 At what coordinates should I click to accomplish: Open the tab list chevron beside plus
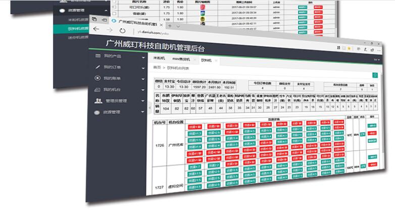(178, 26)
